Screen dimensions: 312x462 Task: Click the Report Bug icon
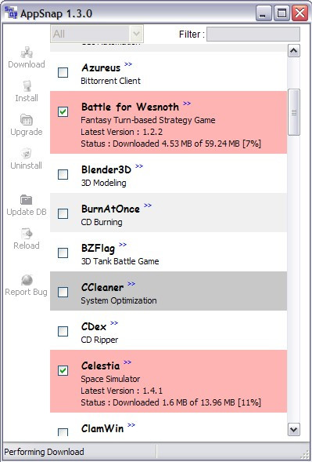point(27,280)
